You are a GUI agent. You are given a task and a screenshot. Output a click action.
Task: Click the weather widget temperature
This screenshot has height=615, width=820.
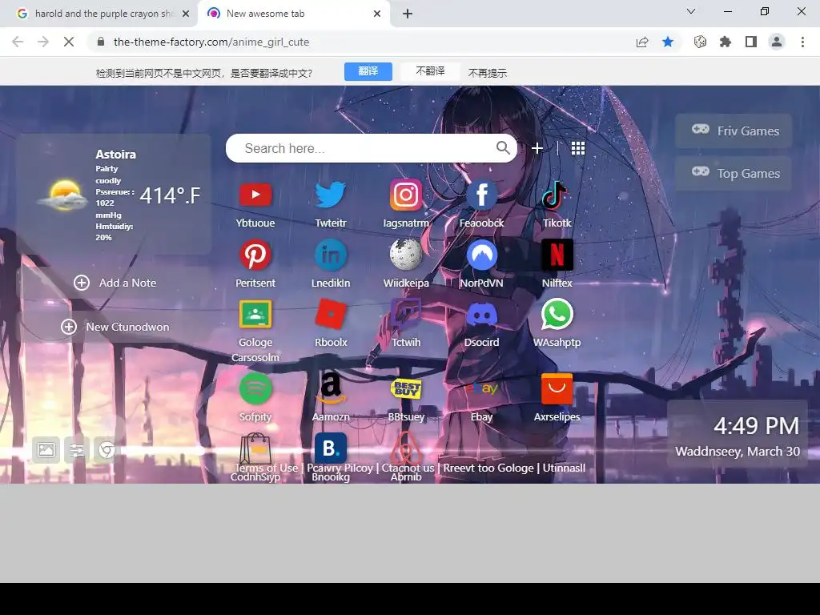click(170, 196)
